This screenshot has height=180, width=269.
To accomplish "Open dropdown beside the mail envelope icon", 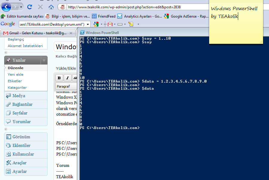I will 115,24.
